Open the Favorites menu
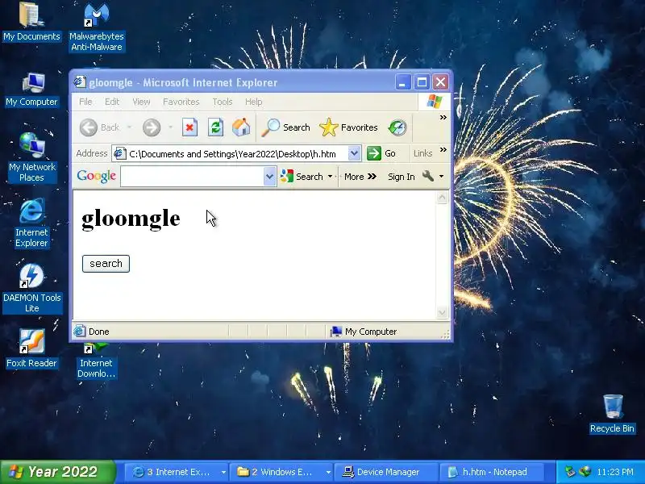 pyautogui.click(x=181, y=102)
